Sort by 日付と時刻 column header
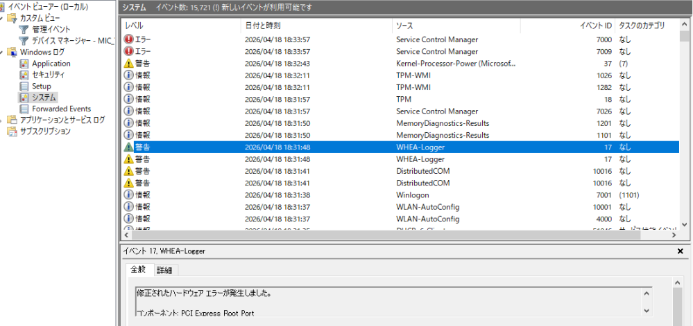This screenshot has height=326, width=693. pyautogui.click(x=316, y=26)
